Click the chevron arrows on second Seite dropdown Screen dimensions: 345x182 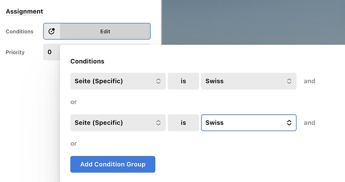158,123
